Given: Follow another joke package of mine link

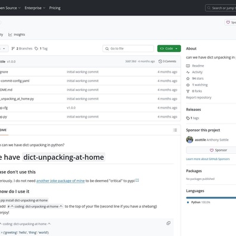Looking at the screenshot, I should pyautogui.click(x=60, y=181).
